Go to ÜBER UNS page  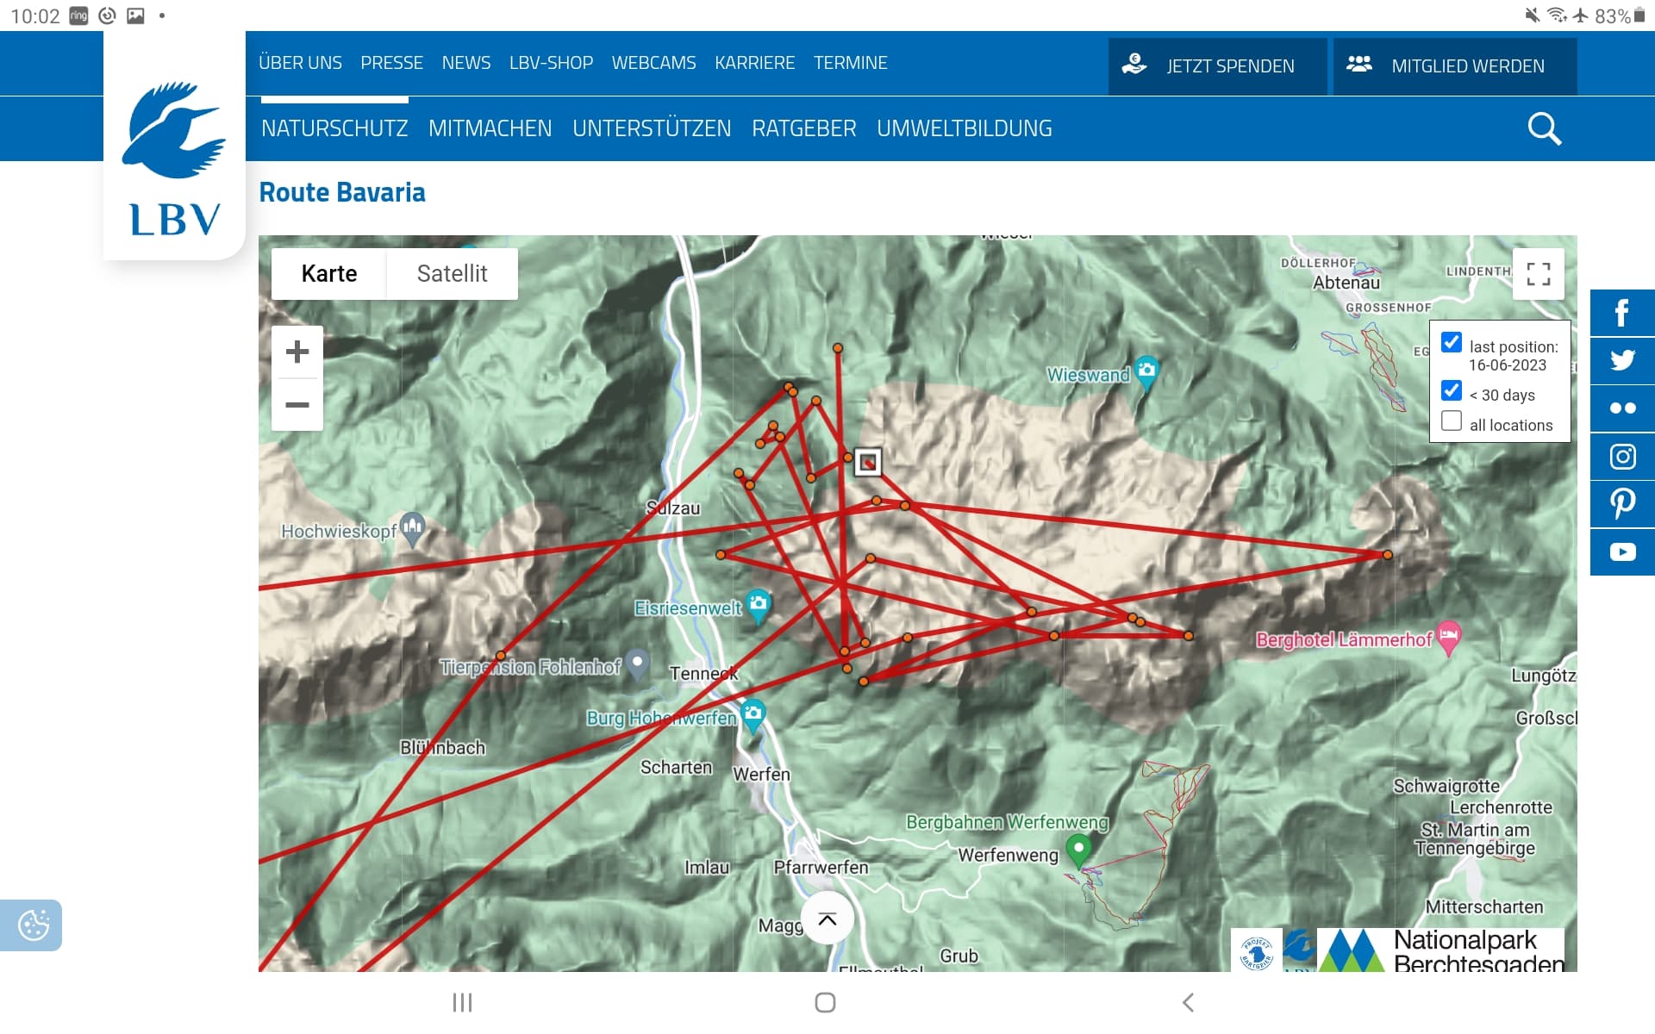(300, 63)
